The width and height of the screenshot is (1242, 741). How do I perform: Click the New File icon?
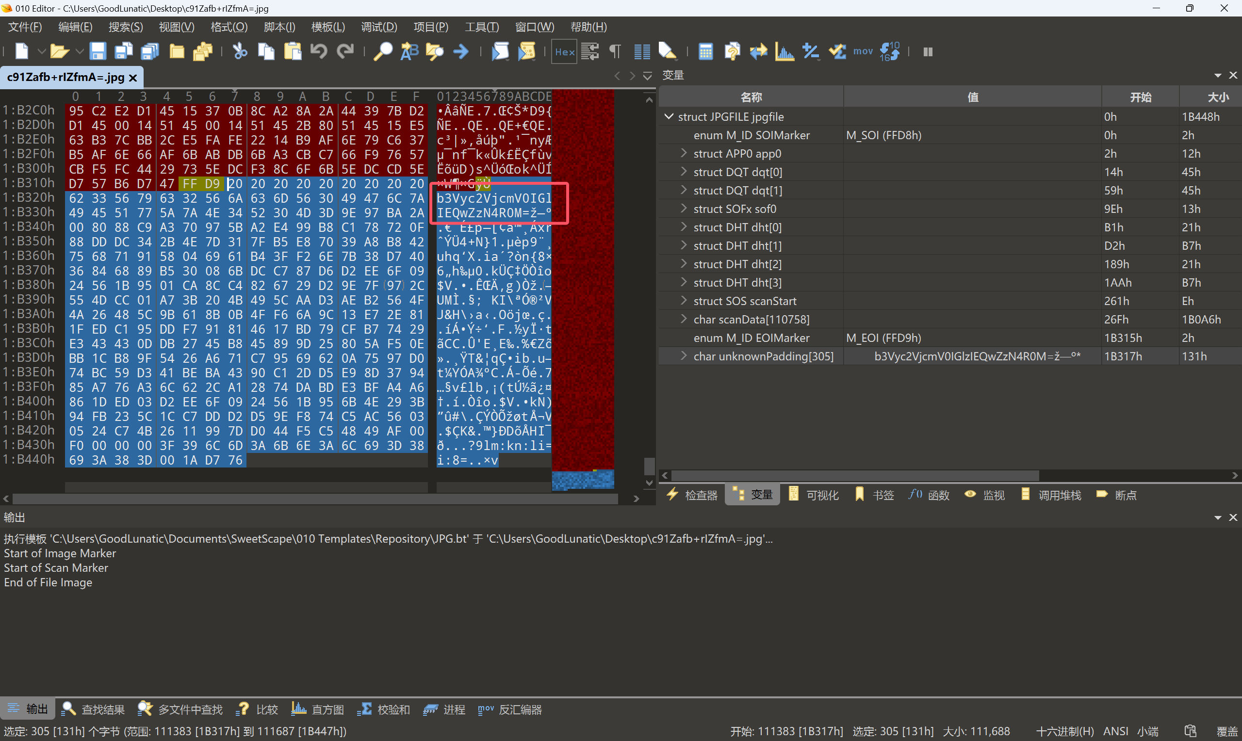(x=22, y=51)
